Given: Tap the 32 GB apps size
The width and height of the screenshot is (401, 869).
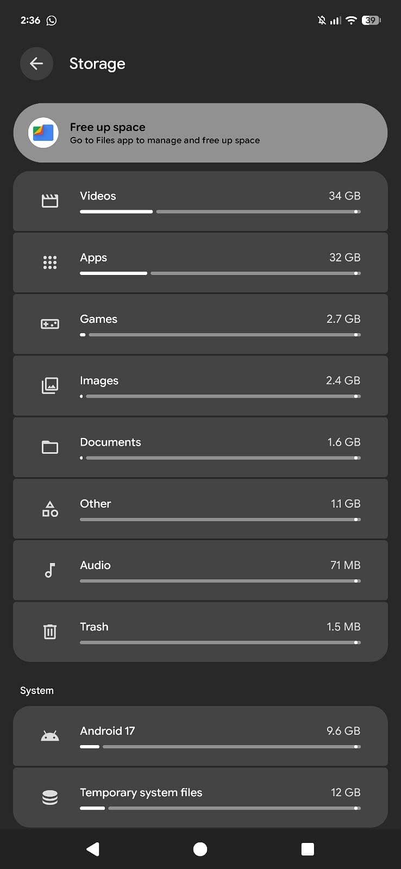Looking at the screenshot, I should point(344,257).
